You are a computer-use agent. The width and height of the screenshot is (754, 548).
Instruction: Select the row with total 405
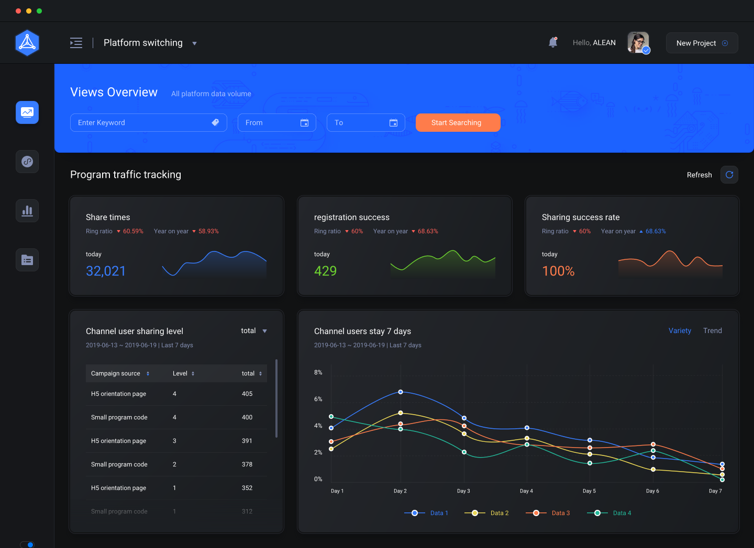pyautogui.click(x=176, y=394)
